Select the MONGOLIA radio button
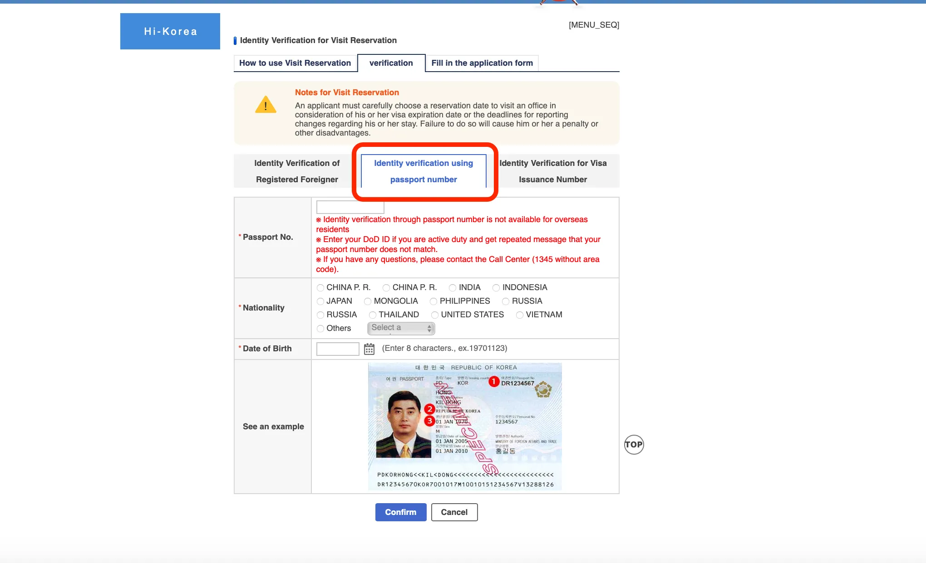Screen dimensions: 926x563 (x=368, y=301)
